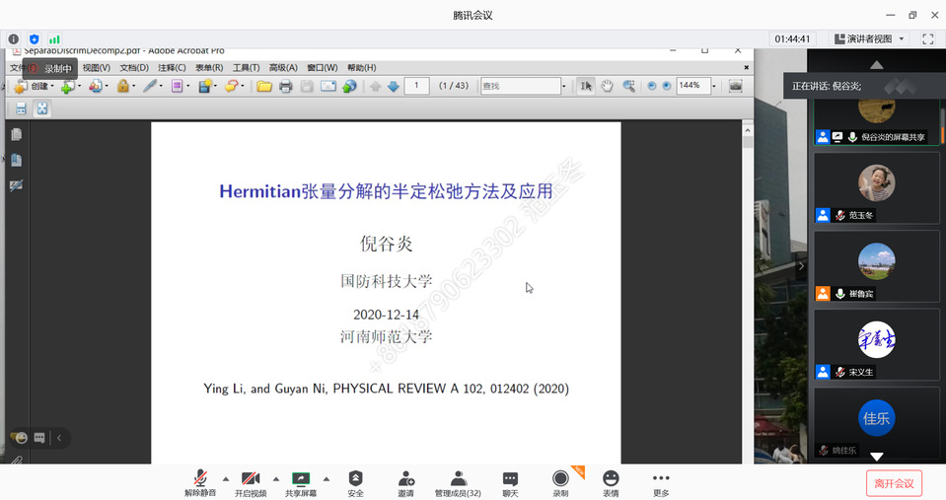The image size is (946, 500).
Task: Select the hand pan tool
Action: (x=607, y=86)
